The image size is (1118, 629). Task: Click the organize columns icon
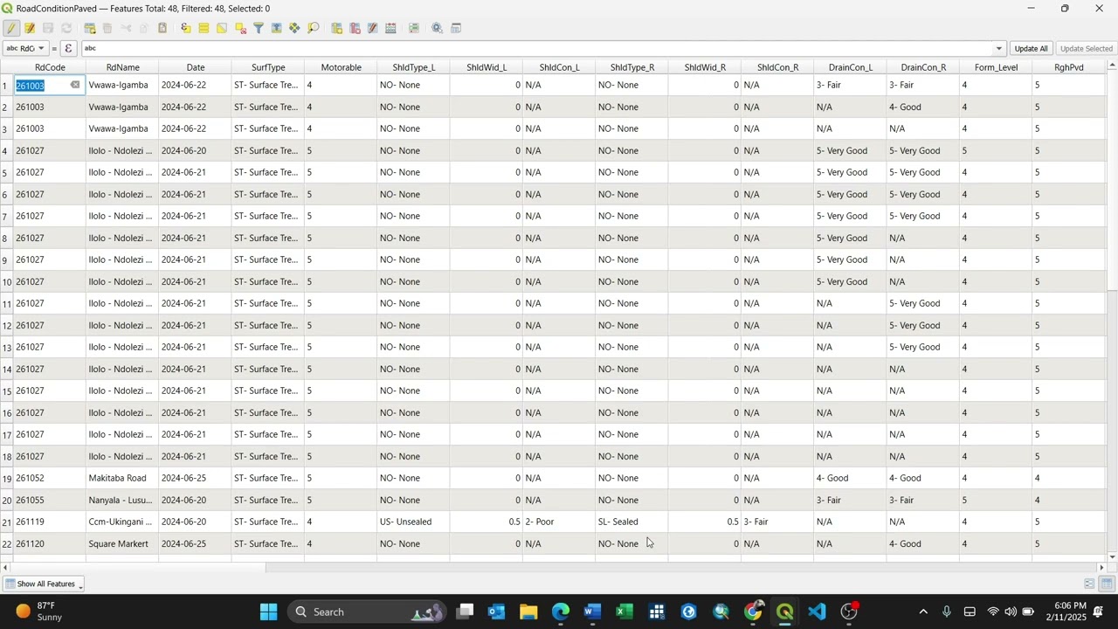[373, 28]
